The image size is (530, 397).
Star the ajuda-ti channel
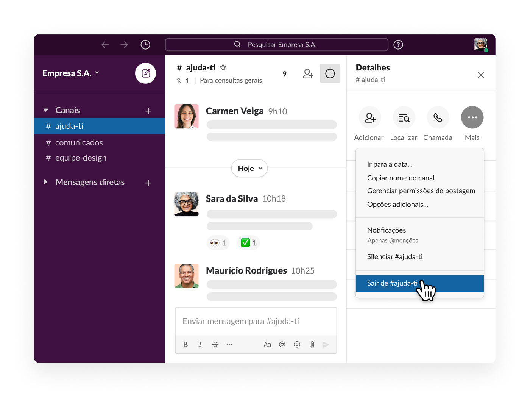(223, 67)
